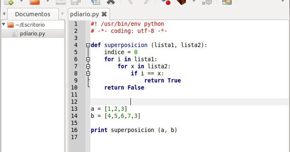Click the Color chooser toolbar icon

(x=227, y=2)
